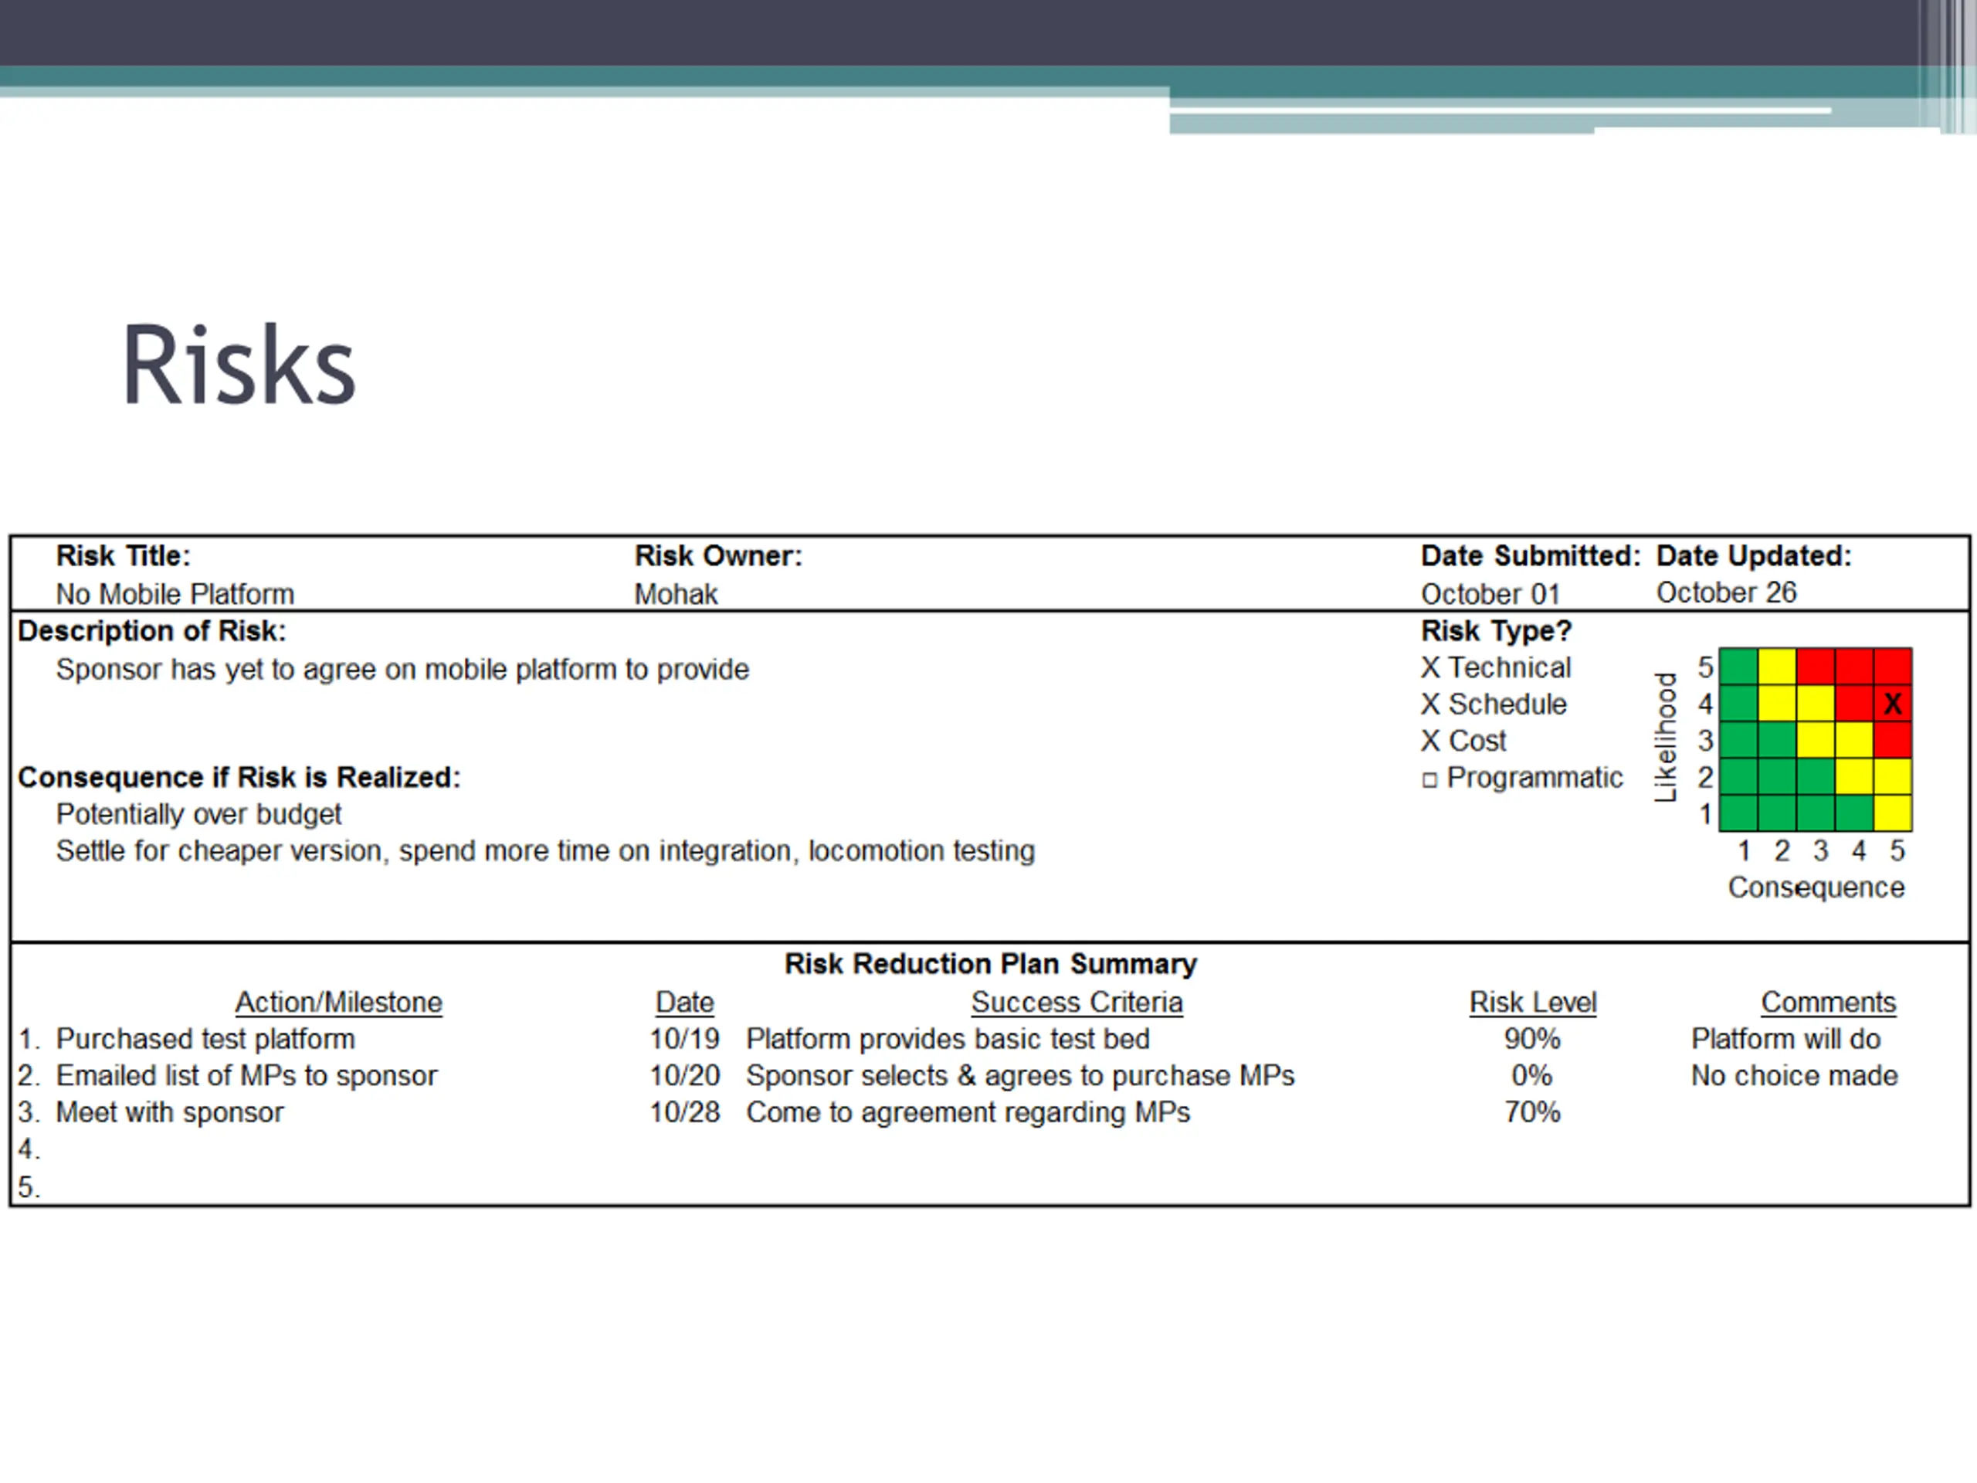Select the 'Emailed list of MPs to sponsor' action

pos(246,1075)
